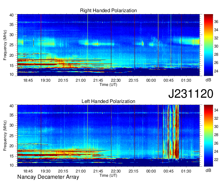The image size is (222, 181).
Task: Select 21:45 tick under the Left Handed plot
Action: pos(98,171)
